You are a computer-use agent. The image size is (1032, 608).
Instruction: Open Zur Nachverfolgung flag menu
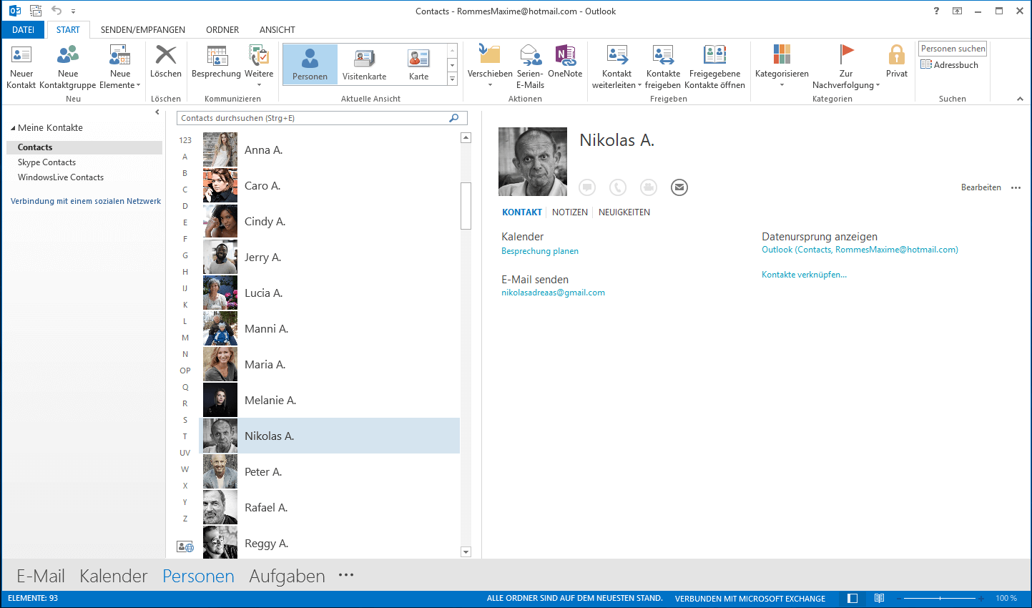846,67
